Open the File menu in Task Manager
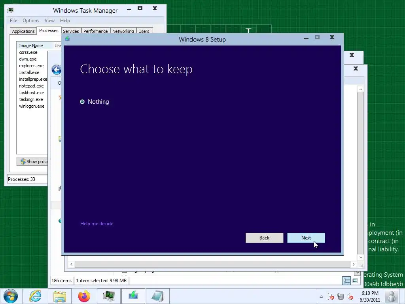The image size is (405, 304). (13, 21)
